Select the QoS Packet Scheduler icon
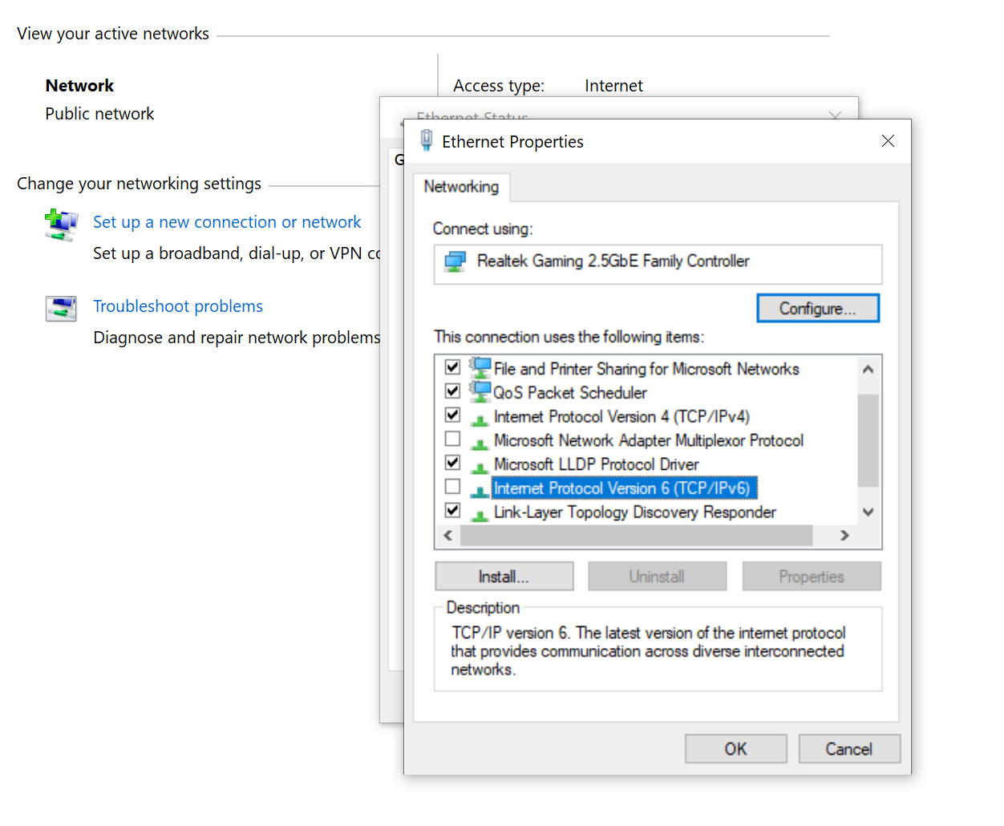The height and width of the screenshot is (826, 1004). 480,392
